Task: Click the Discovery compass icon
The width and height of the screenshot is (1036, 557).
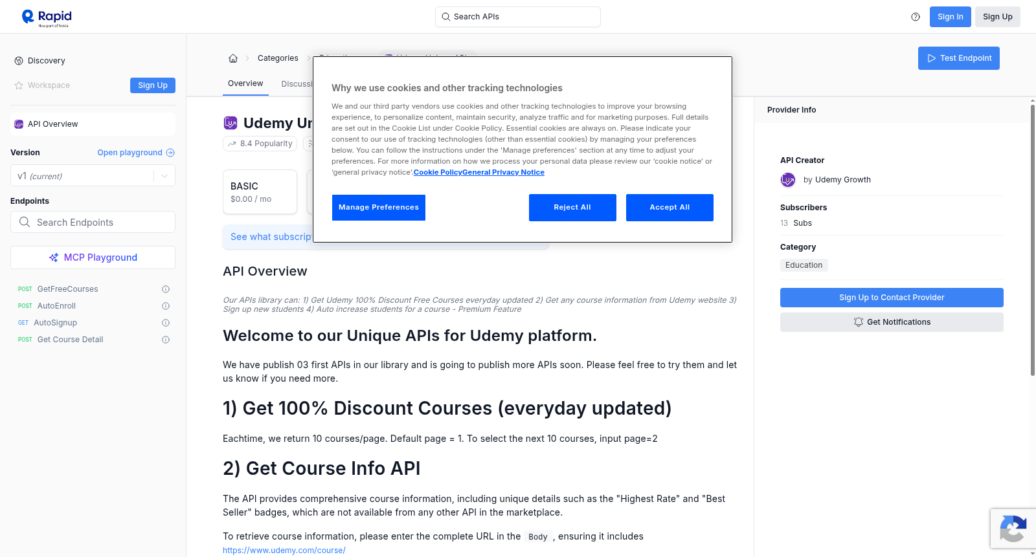Action: [19, 61]
